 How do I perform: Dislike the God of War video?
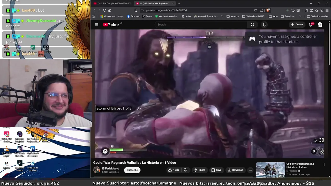coord(185,170)
